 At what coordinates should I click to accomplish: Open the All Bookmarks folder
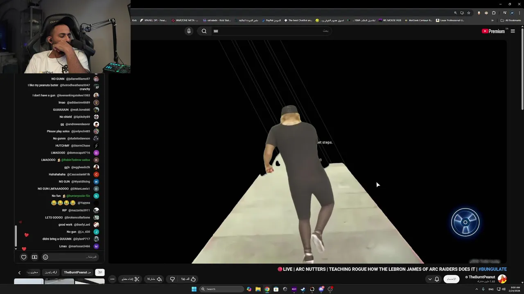coord(510,20)
